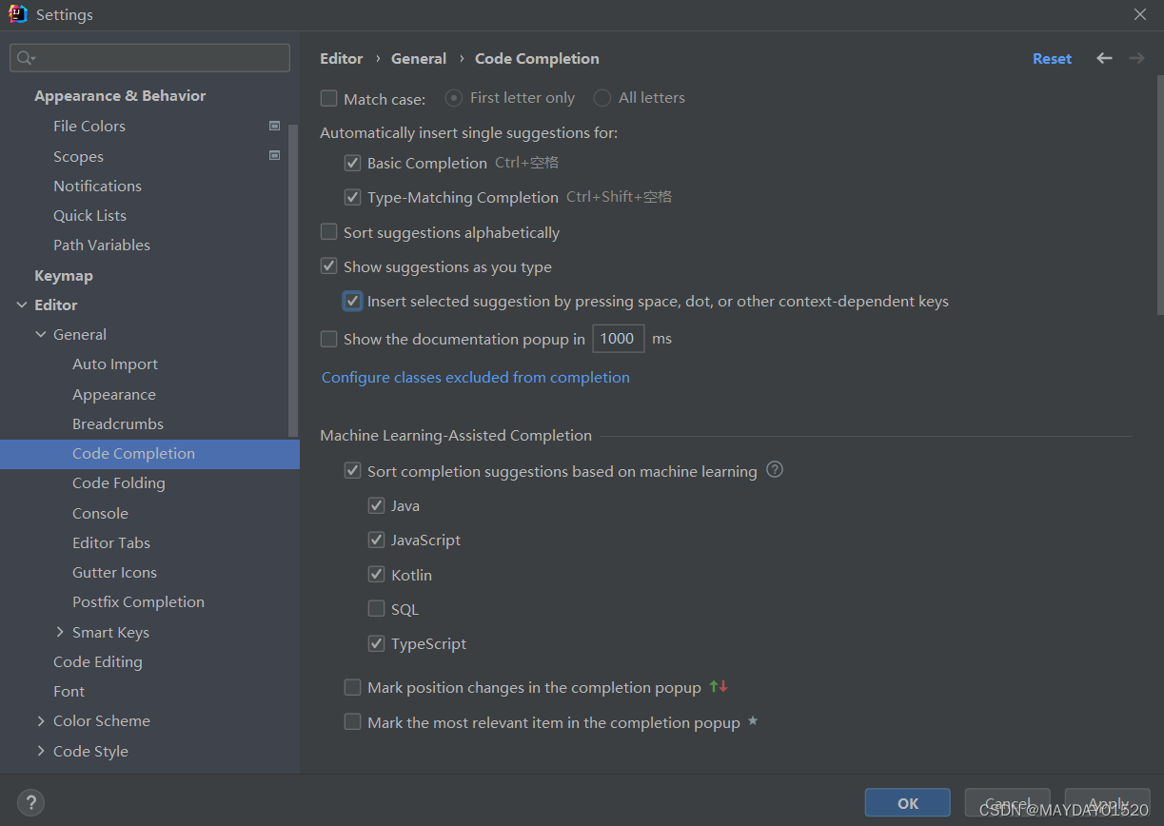Open Breadcrumbs settings
1164x826 pixels.
118,423
